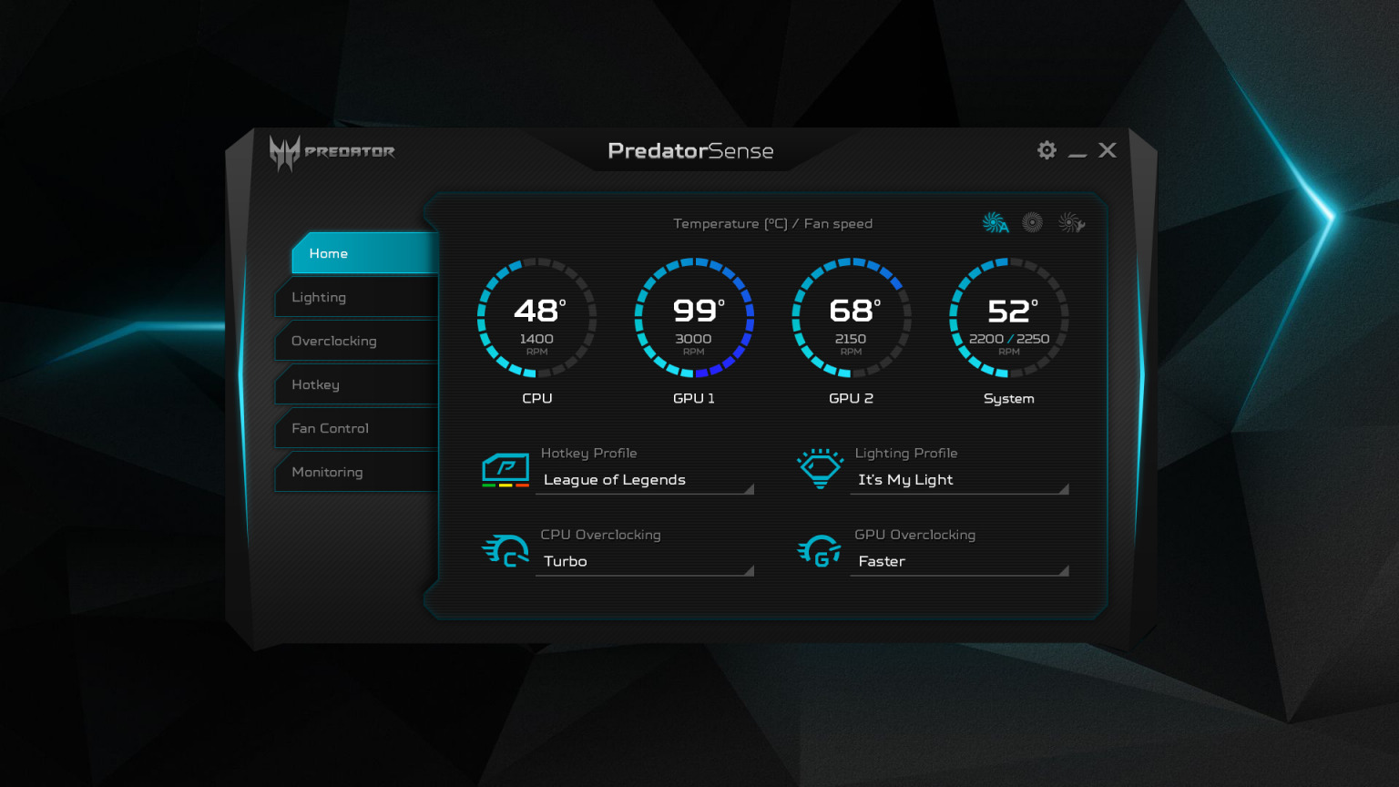1399x787 pixels.
Task: Switch to max fan speed icon
Action: tap(1032, 222)
